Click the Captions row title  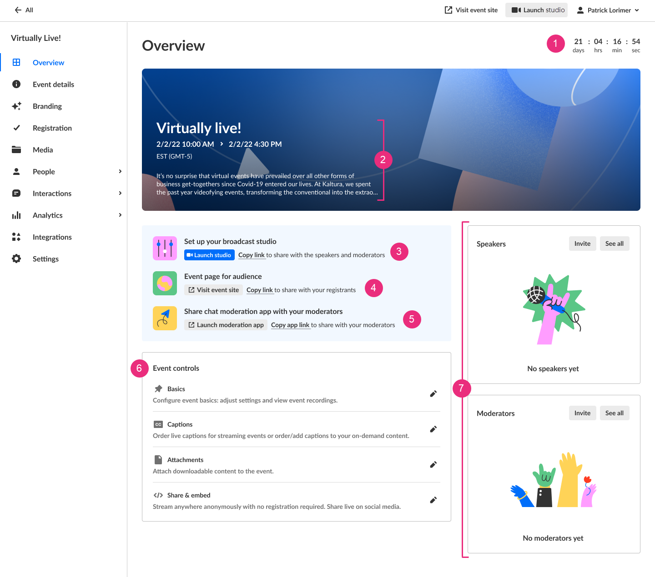pos(180,424)
